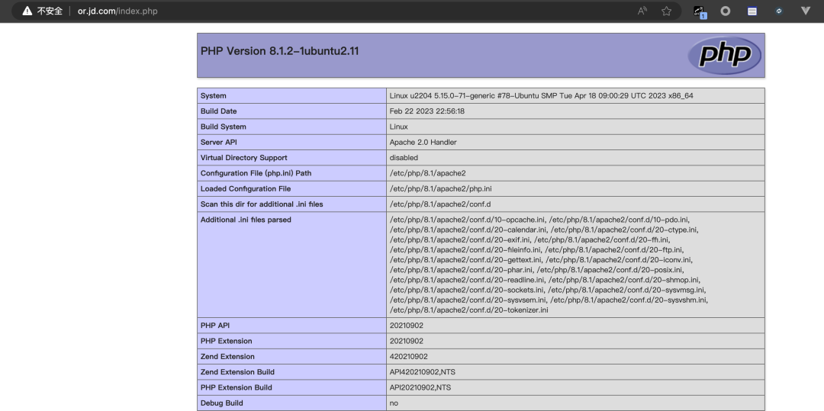The height and width of the screenshot is (411, 824).
Task: Click the System row label
Action: click(x=214, y=96)
